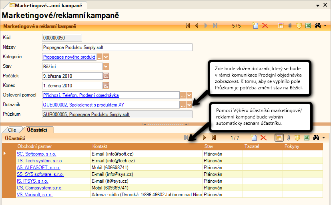Select the Účastníci tab
Image resolution: width=331 pixels, height=205 pixels.
tap(37, 130)
